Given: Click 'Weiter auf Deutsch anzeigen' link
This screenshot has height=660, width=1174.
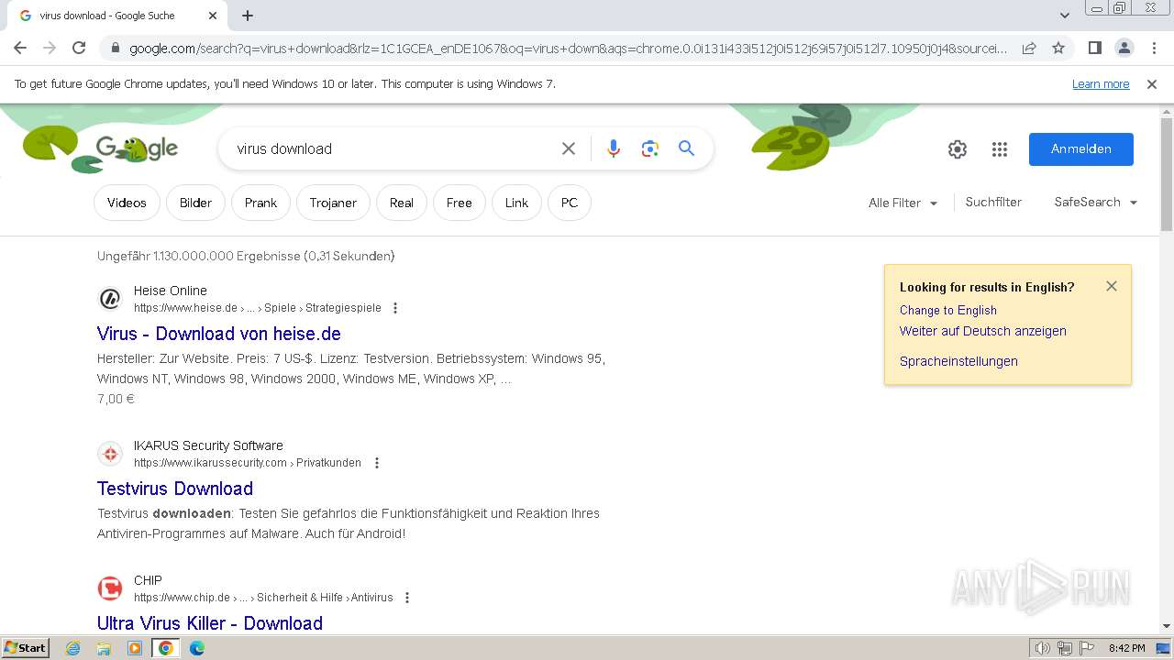Looking at the screenshot, I should pyautogui.click(x=983, y=331).
